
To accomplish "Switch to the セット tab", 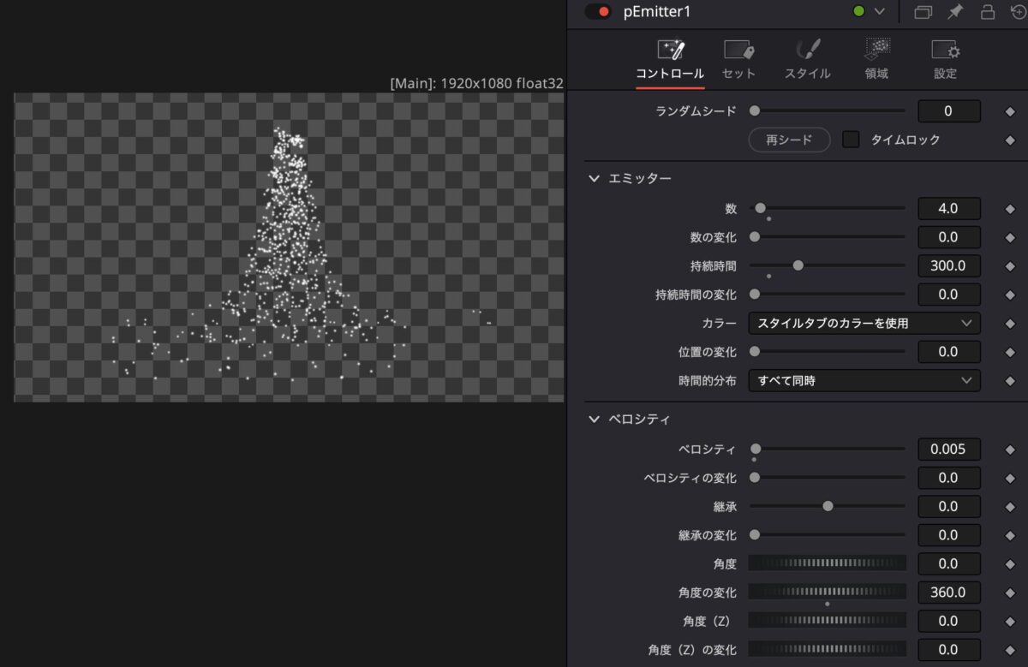I will 738,60.
